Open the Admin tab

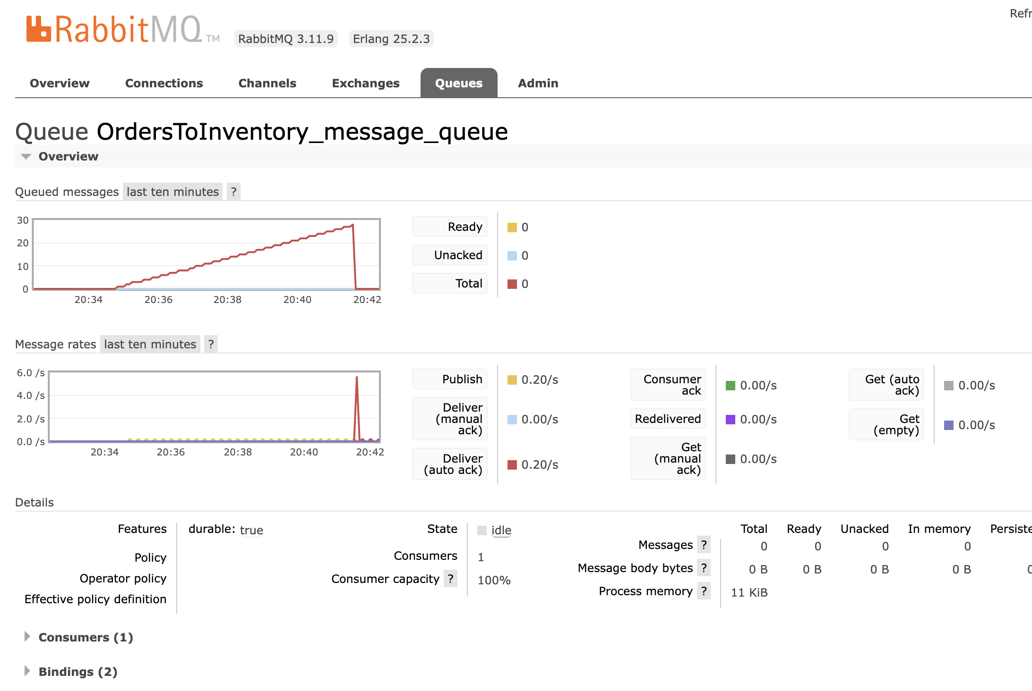pos(538,83)
